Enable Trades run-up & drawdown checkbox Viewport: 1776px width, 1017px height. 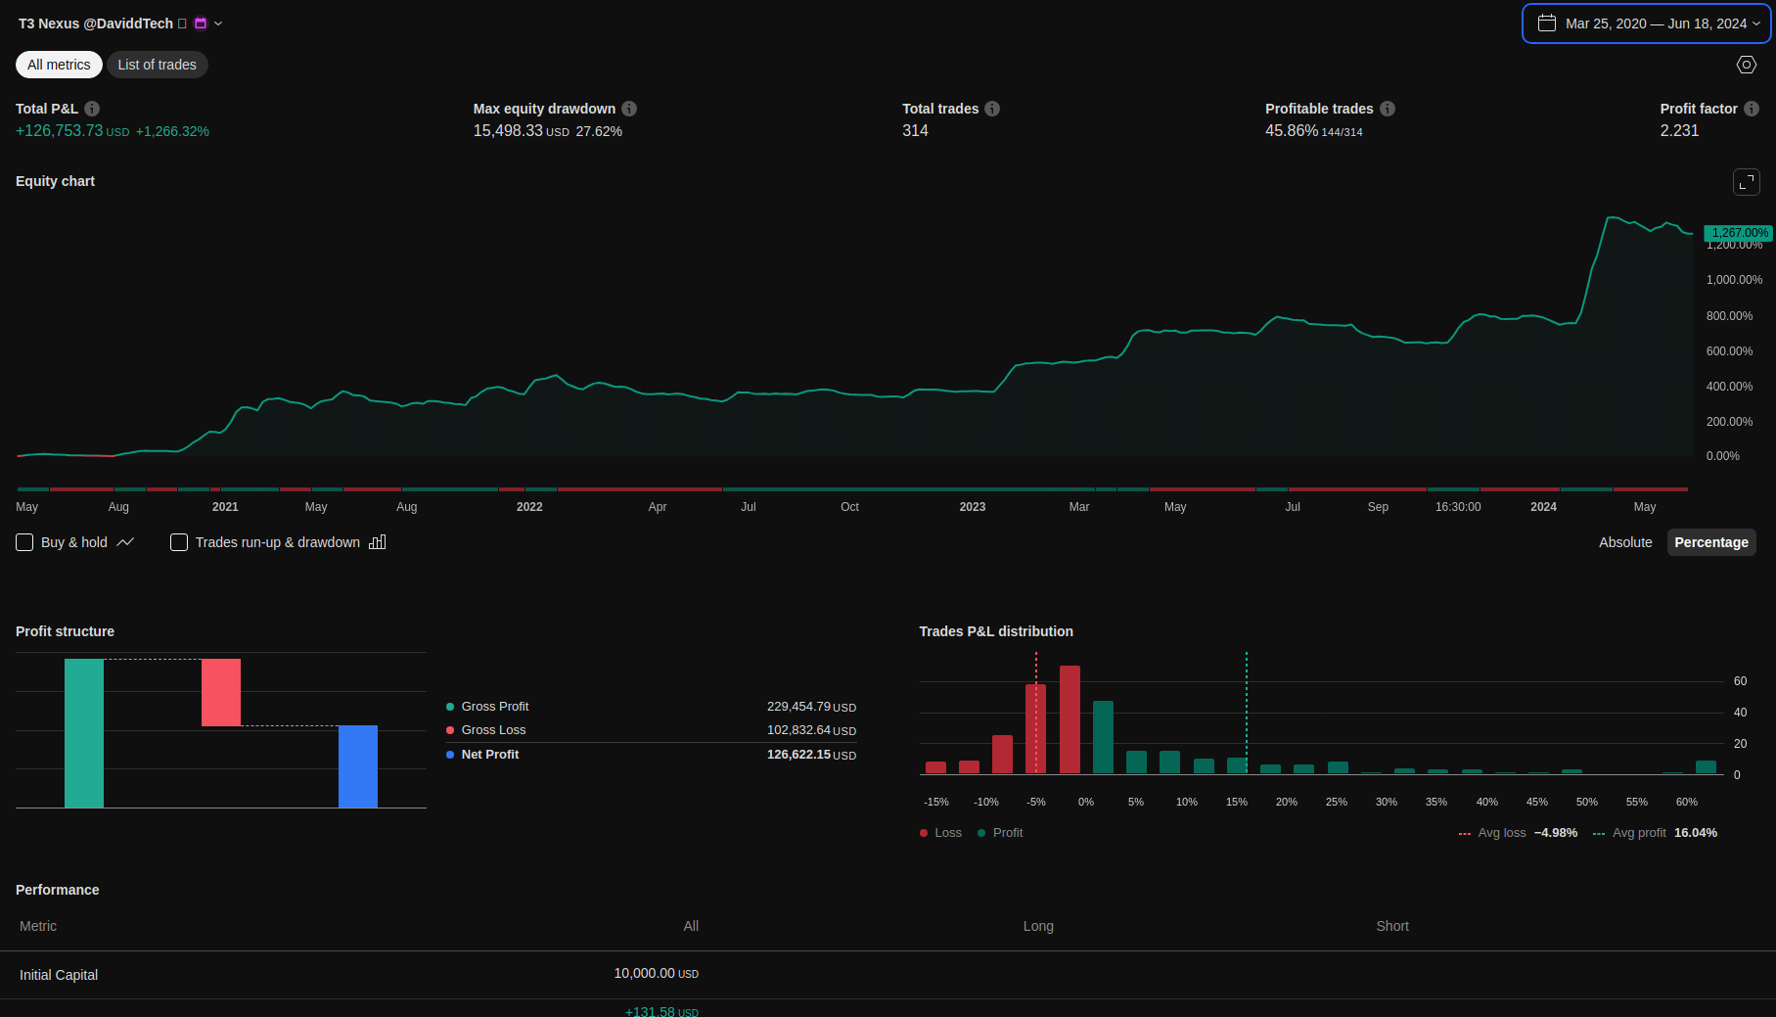[x=179, y=542]
